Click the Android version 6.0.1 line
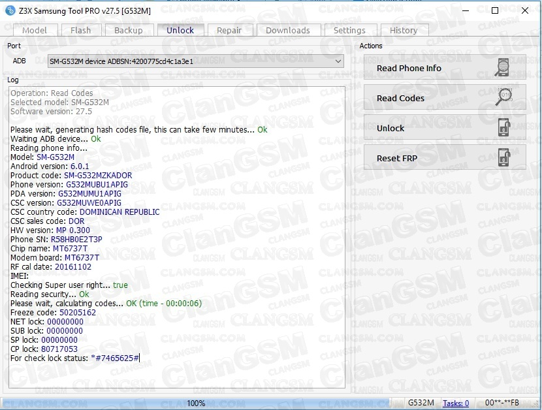This screenshot has height=410, width=542. click(50, 166)
